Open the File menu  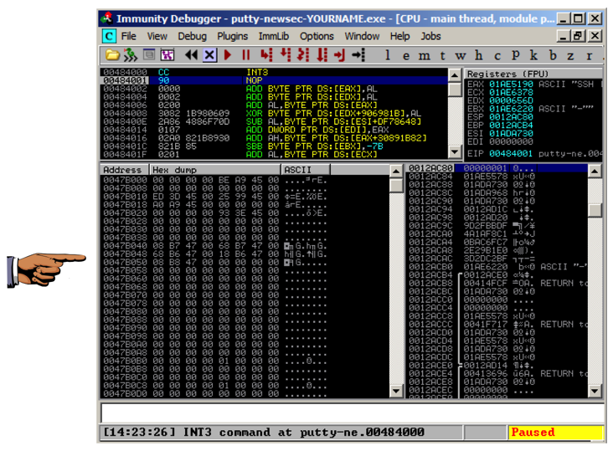(x=128, y=36)
